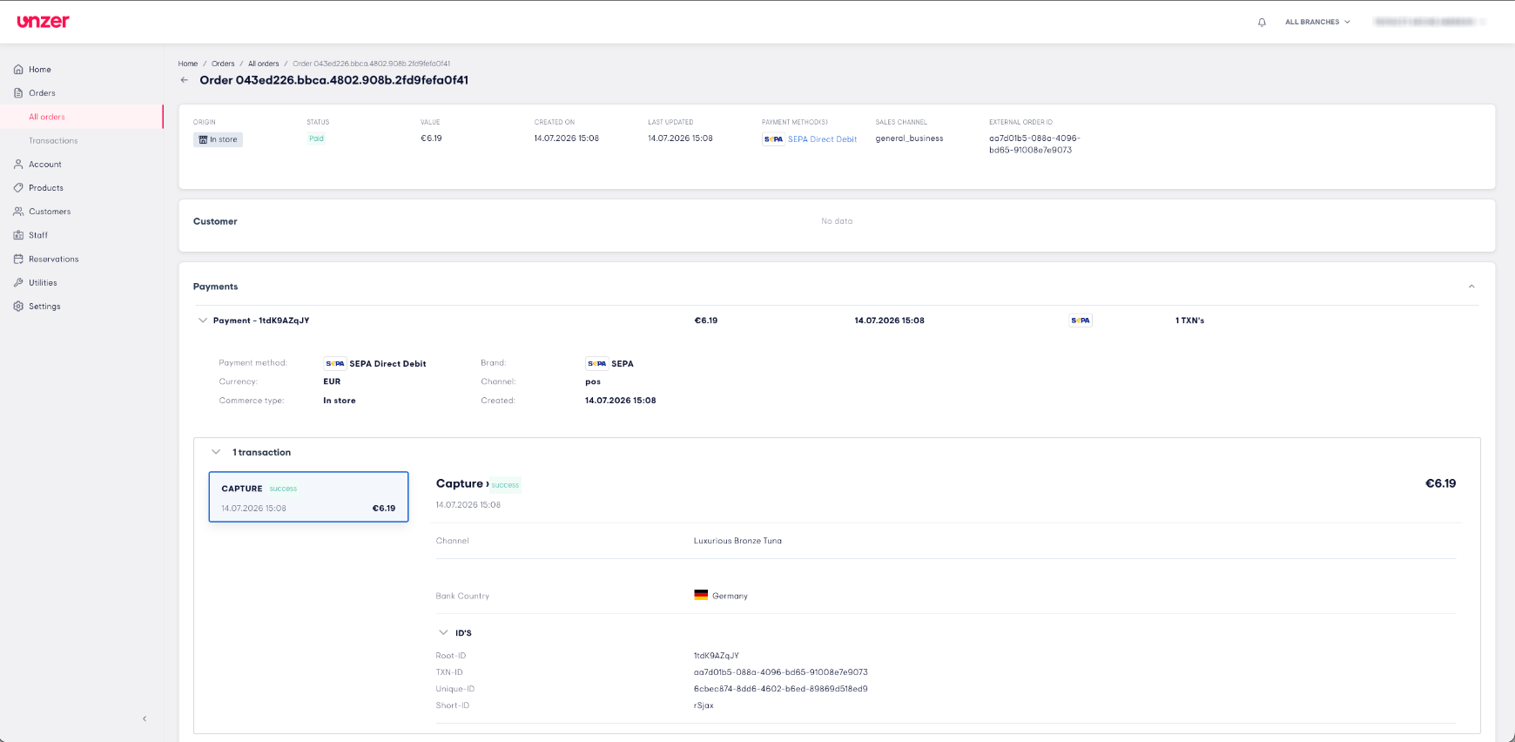Screen dimensions: 1515x742
Task: Click the Short-ID value rSjax
Action: [x=704, y=705]
